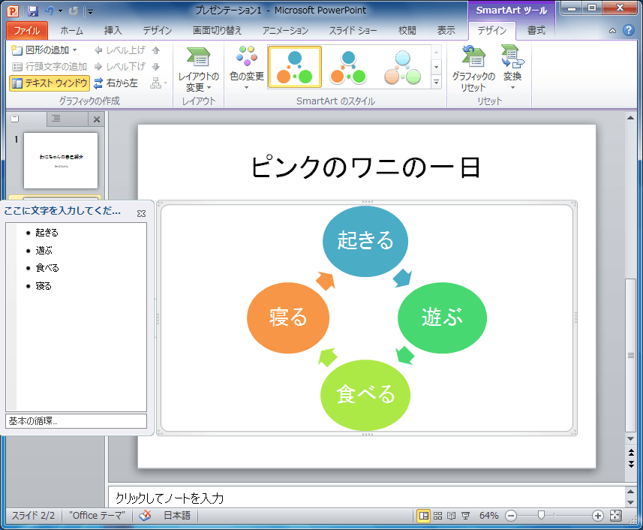Click the 起きる bullet in text pane
The width and height of the screenshot is (643, 530).
(47, 233)
